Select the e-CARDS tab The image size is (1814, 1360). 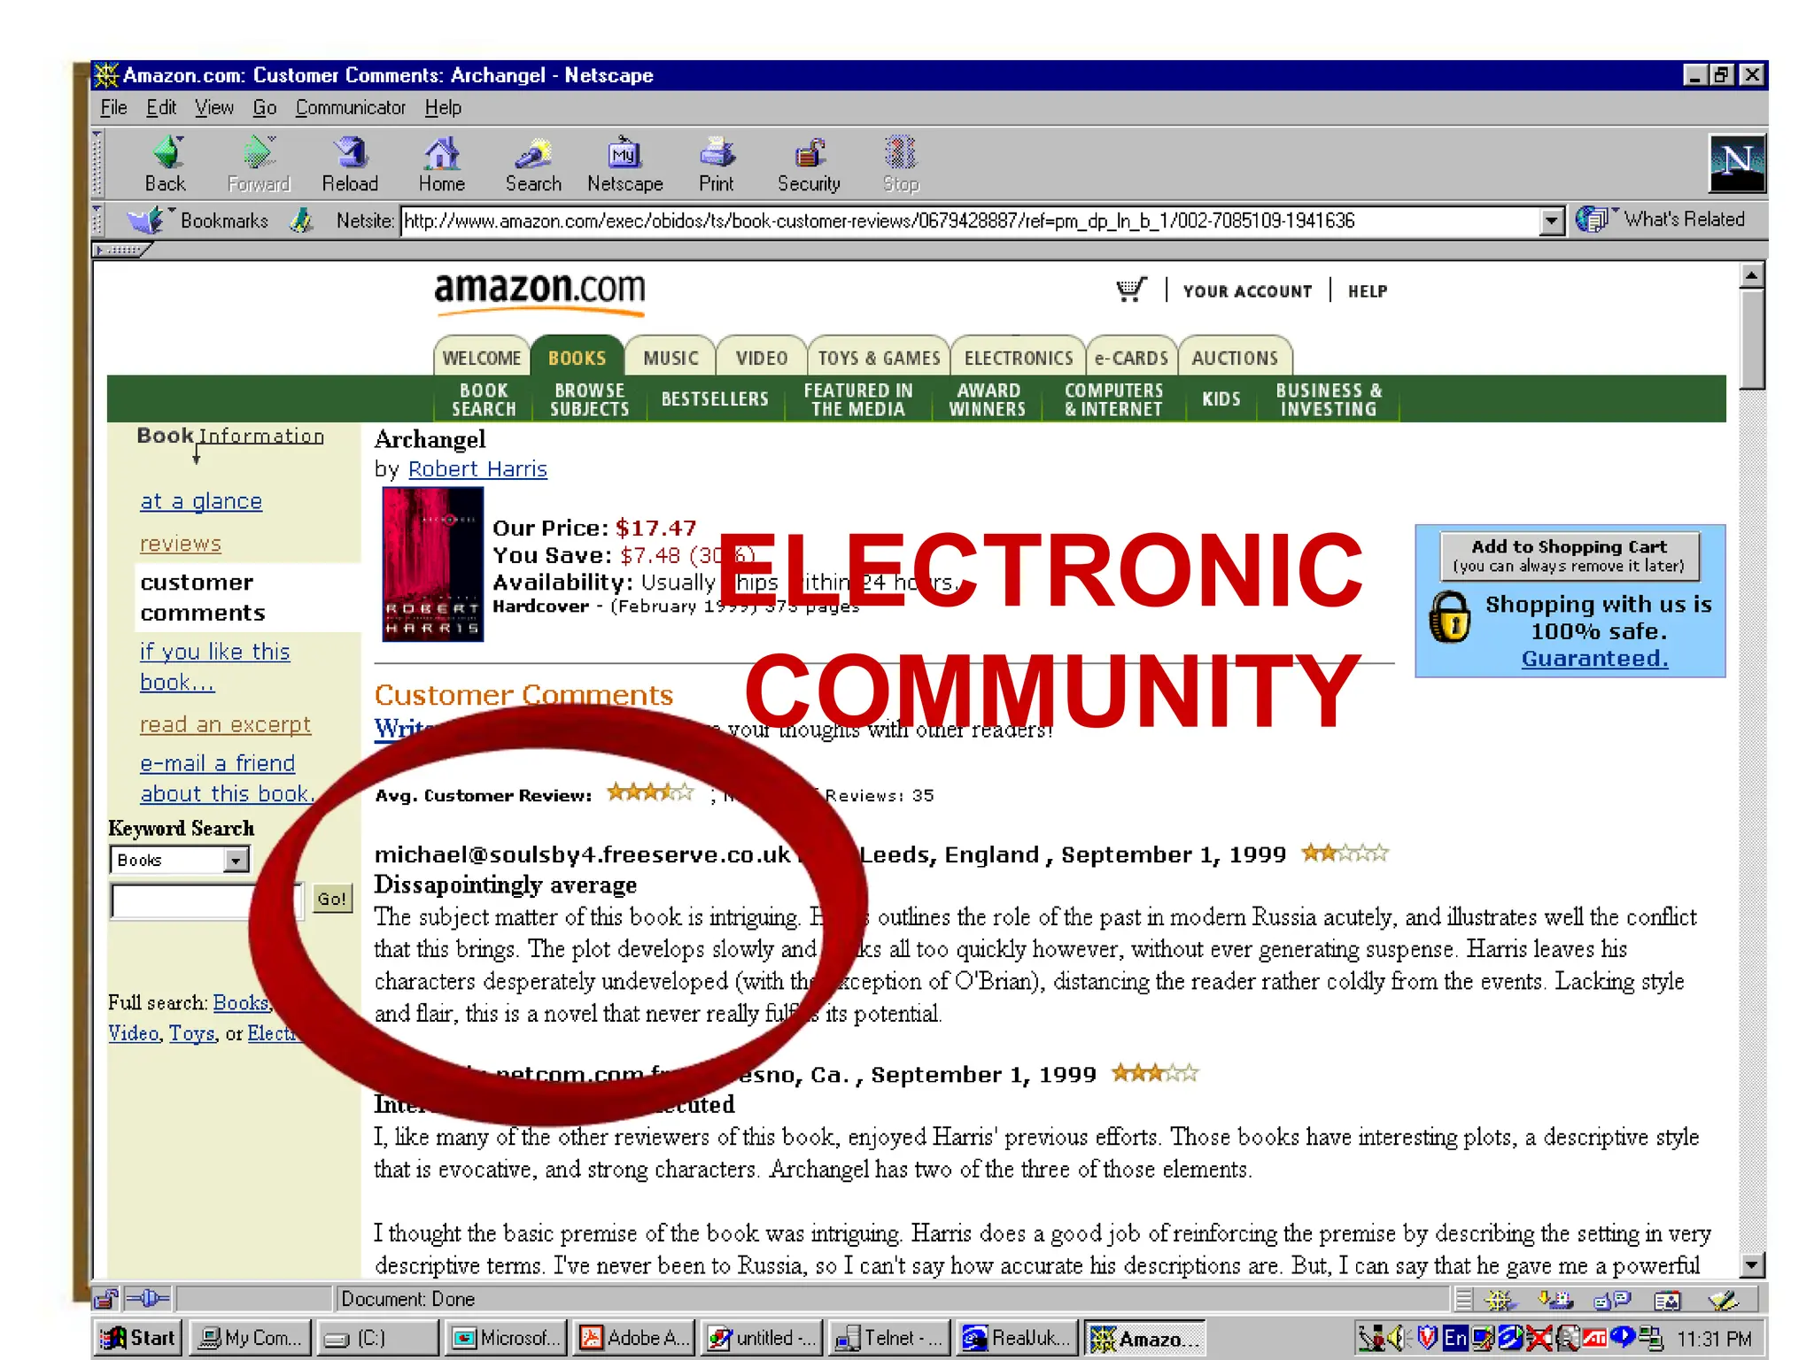1131,357
